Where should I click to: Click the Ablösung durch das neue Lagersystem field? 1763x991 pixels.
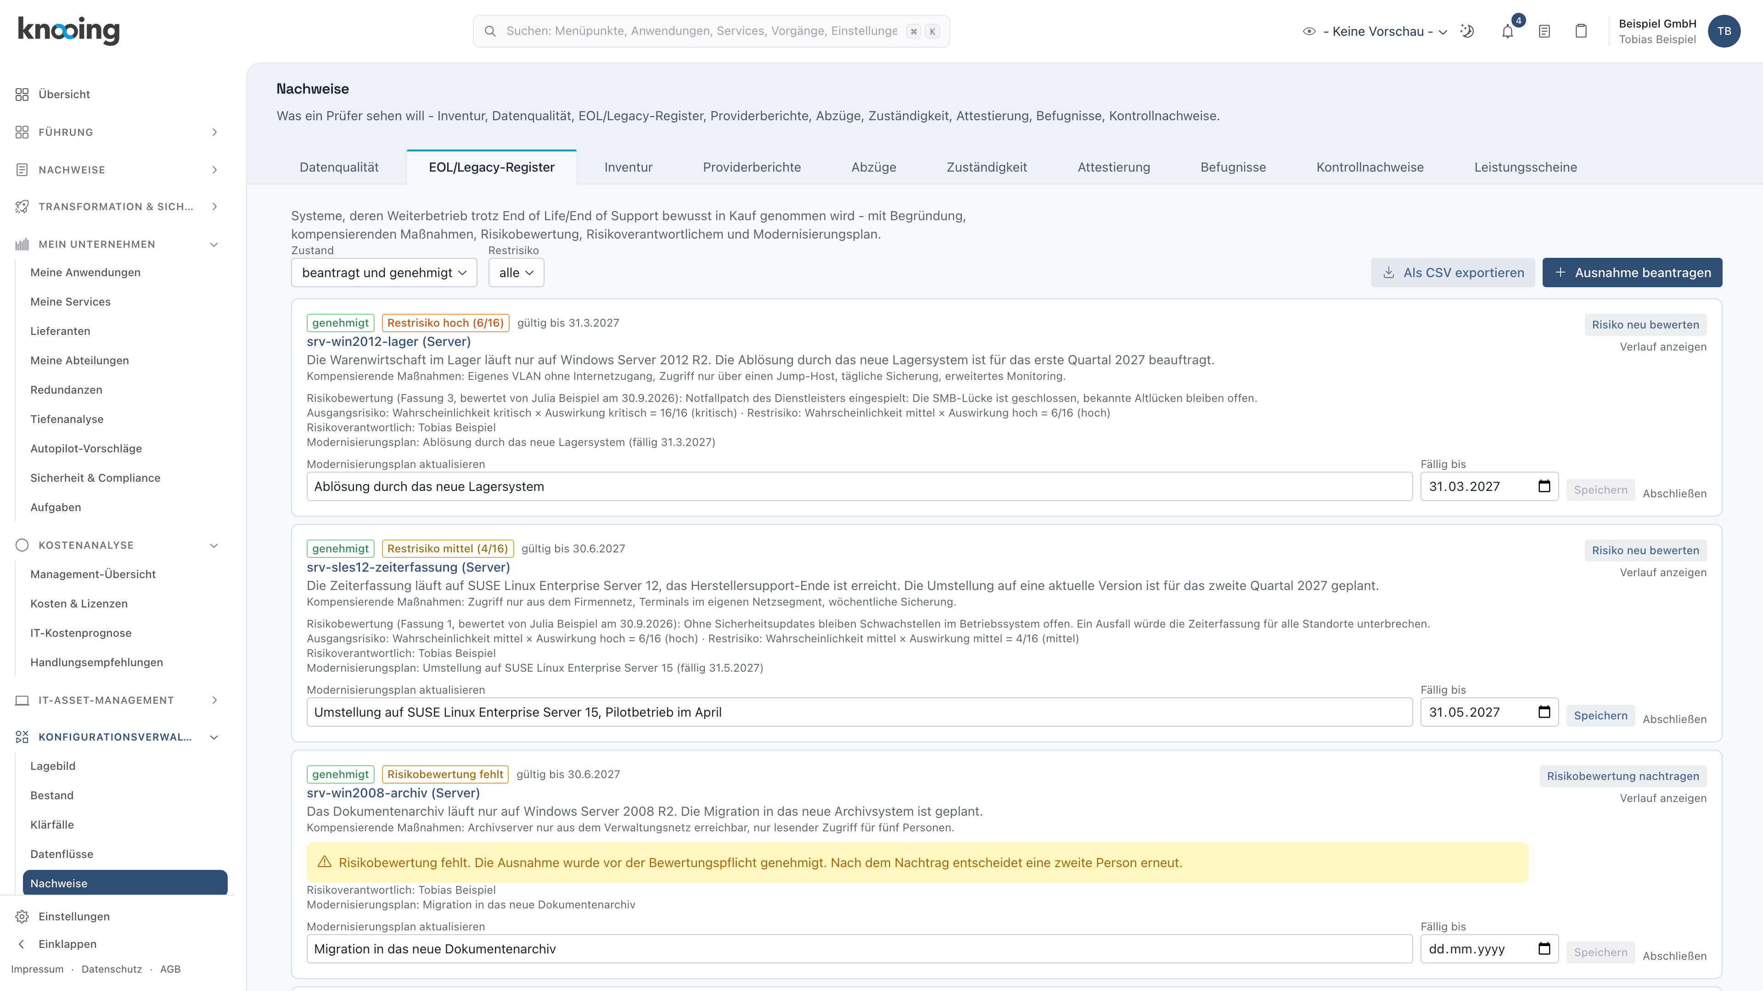coord(859,486)
